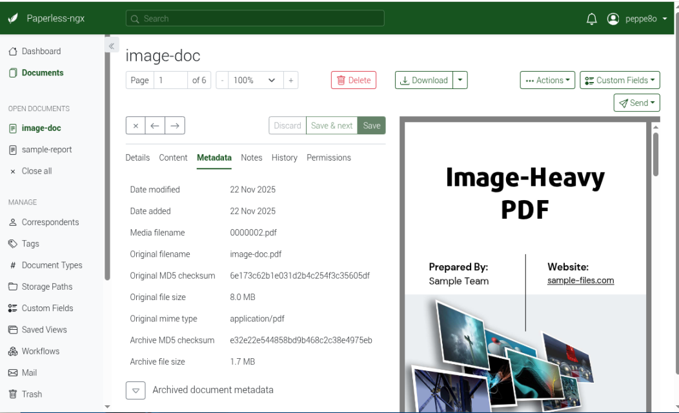Viewport: 679px width, 413px height.
Task: Increase zoom using the plus stepper
Action: [x=290, y=80]
